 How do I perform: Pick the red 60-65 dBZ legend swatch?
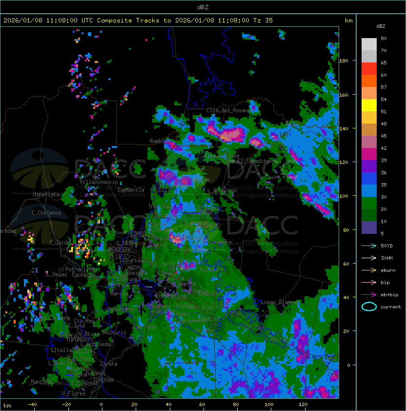[x=369, y=69]
